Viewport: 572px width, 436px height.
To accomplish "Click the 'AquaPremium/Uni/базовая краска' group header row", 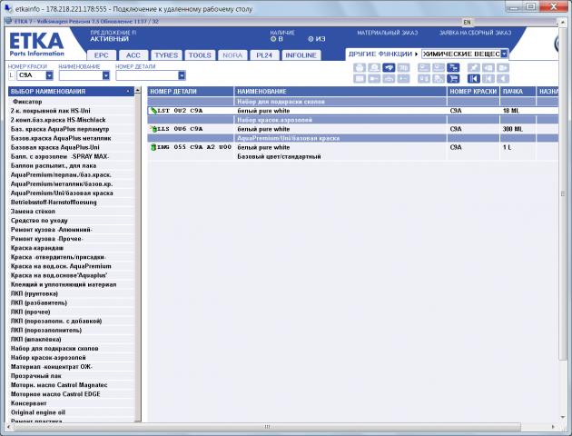I will tap(353, 138).
